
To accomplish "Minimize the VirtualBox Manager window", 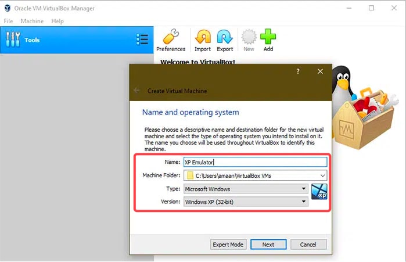I will [349, 8].
